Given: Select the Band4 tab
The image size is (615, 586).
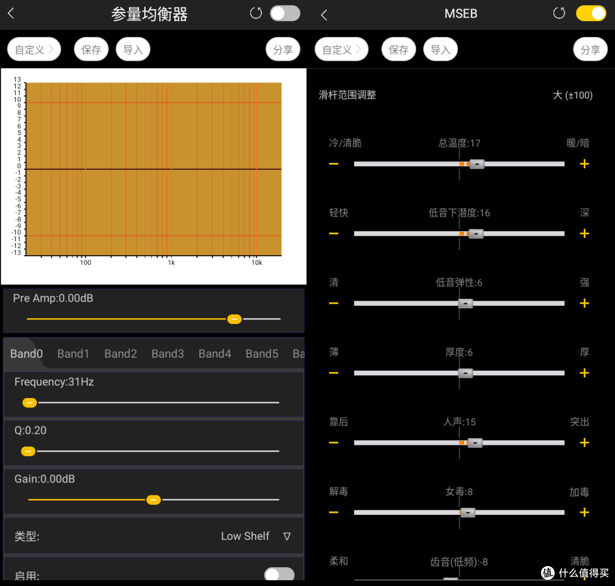Looking at the screenshot, I should 215,354.
